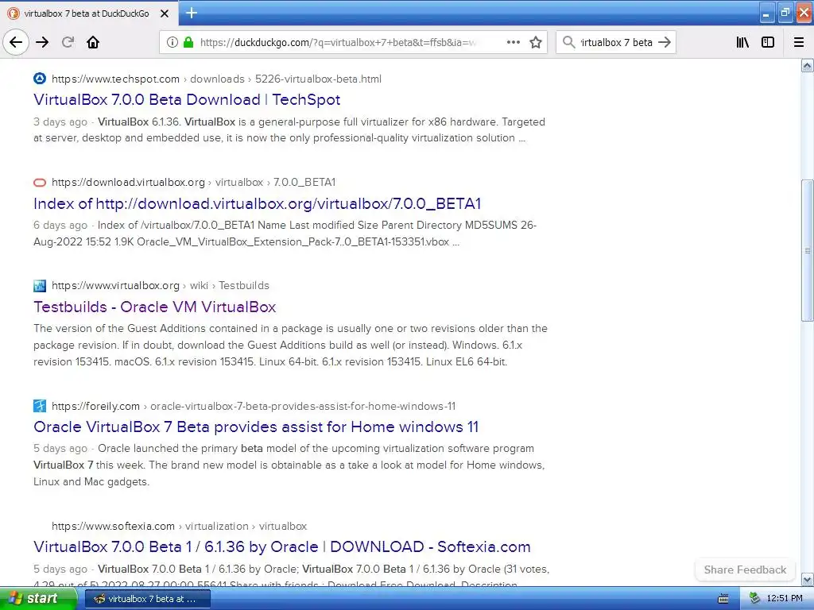Submit search with the arrow button

tap(665, 42)
